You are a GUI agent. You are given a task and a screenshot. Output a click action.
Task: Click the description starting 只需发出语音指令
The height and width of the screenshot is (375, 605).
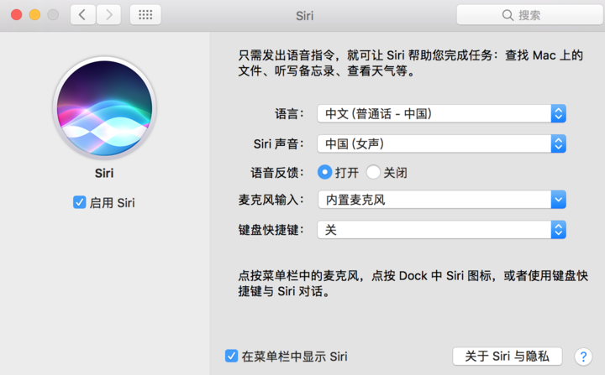pos(410,63)
